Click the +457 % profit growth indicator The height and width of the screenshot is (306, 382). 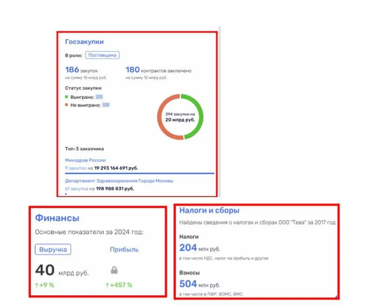(x=119, y=285)
